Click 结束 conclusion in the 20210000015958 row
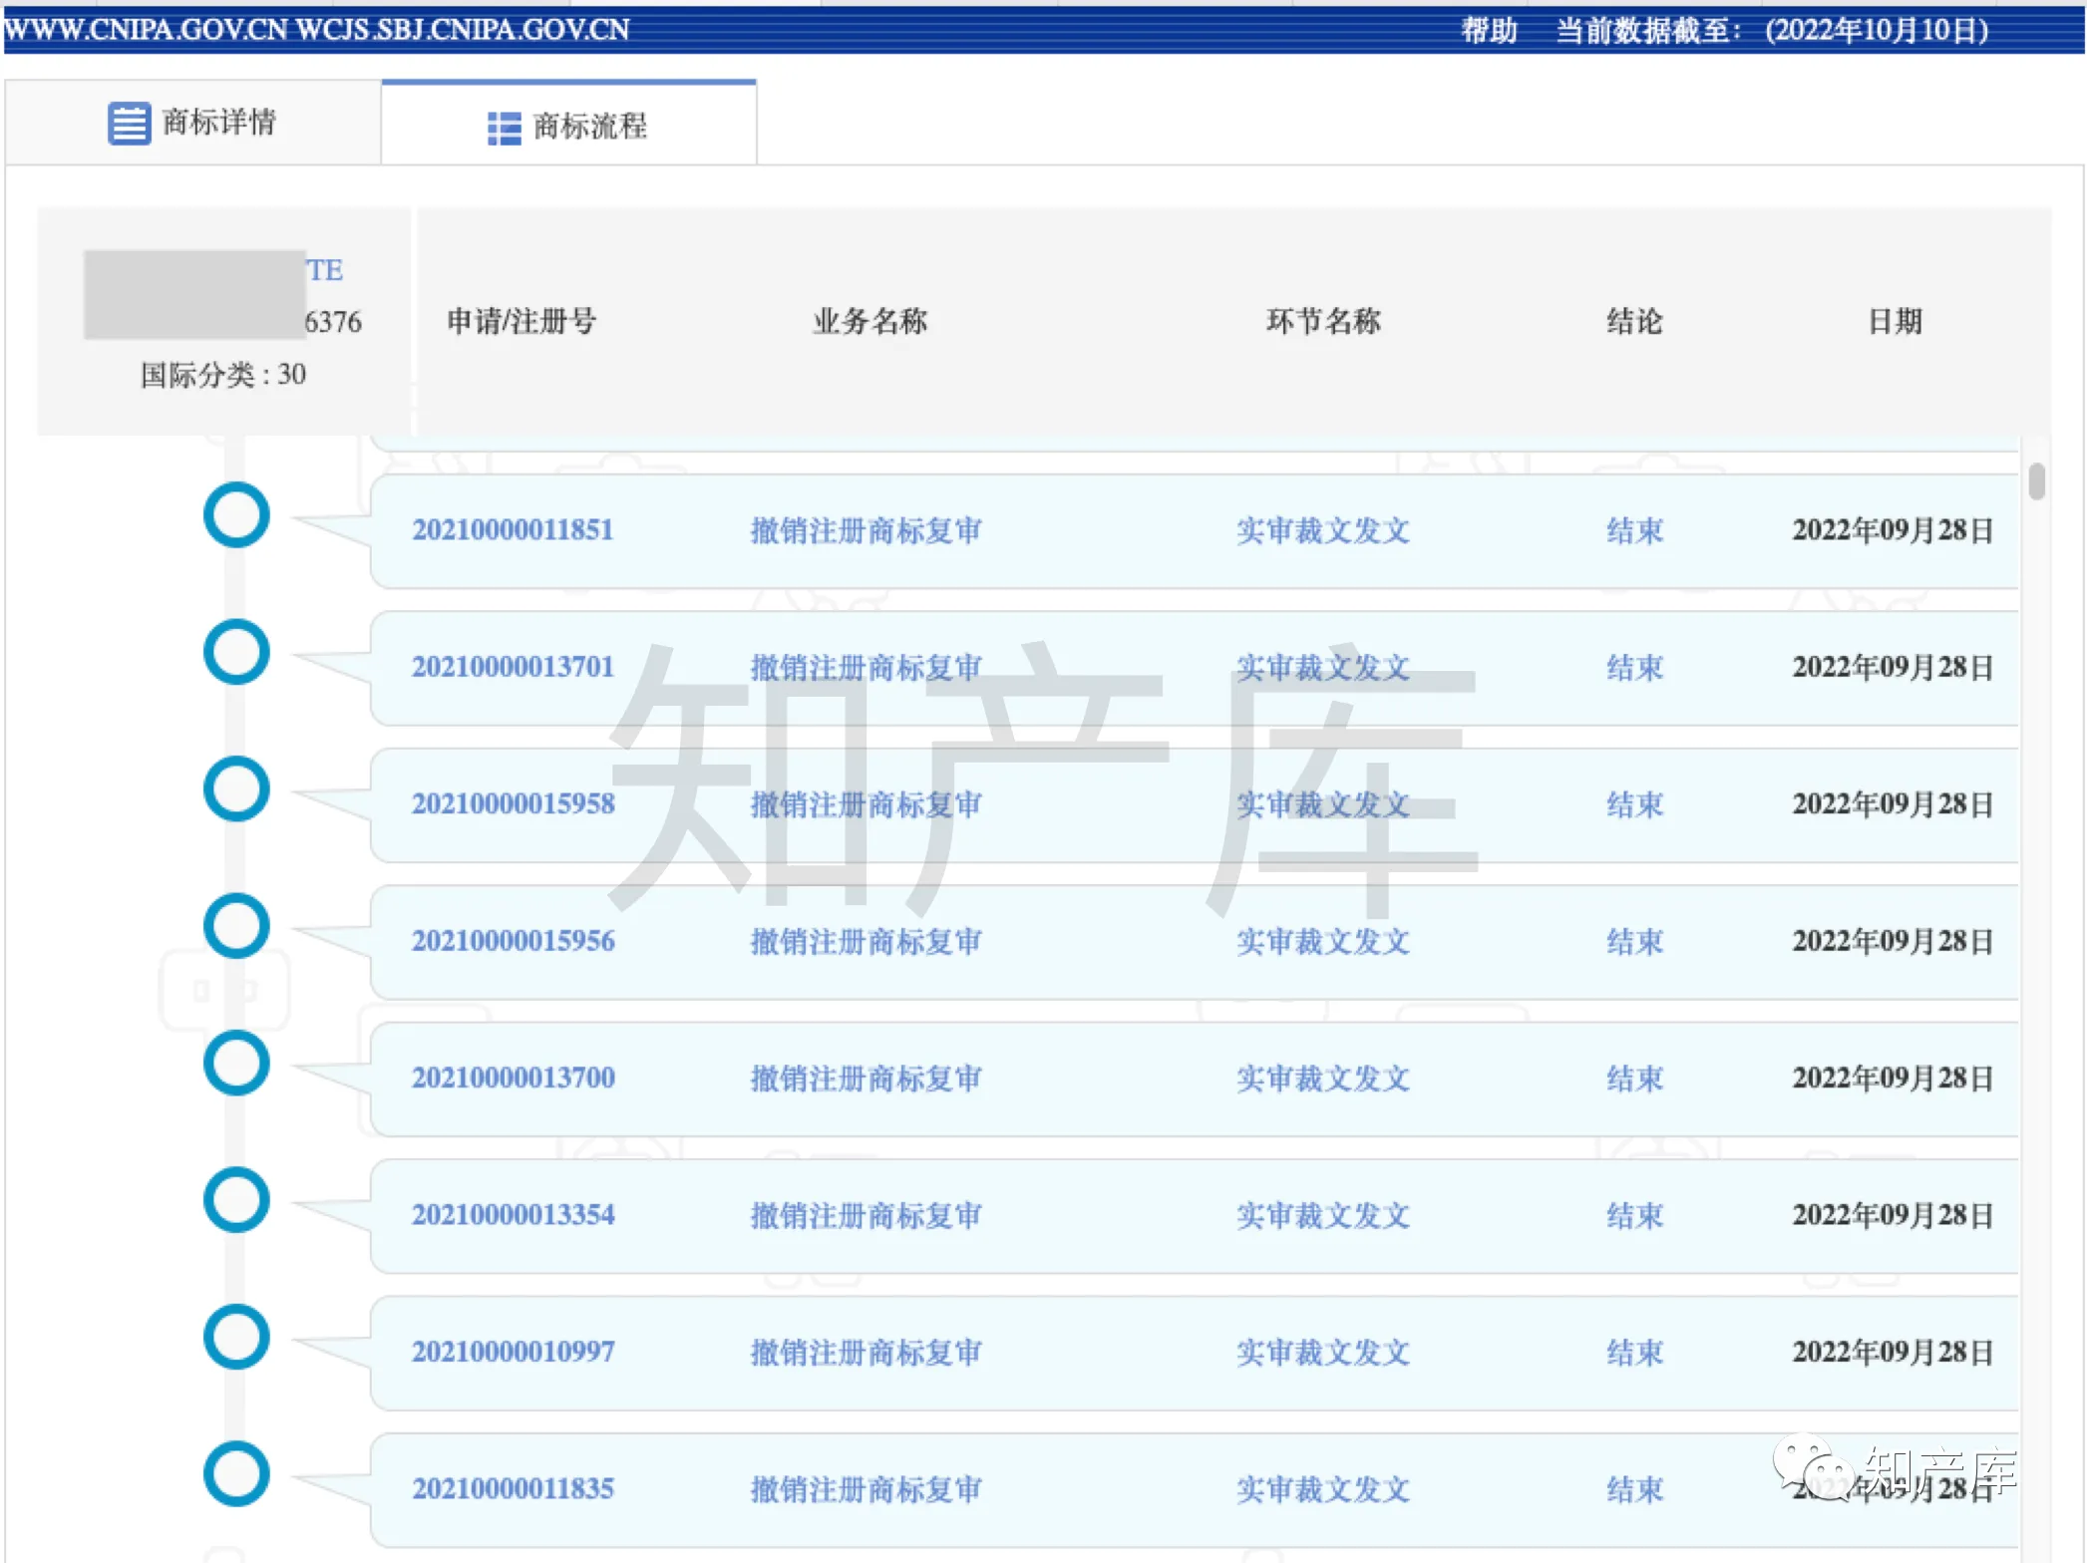This screenshot has width=2087, height=1563. coord(1634,804)
